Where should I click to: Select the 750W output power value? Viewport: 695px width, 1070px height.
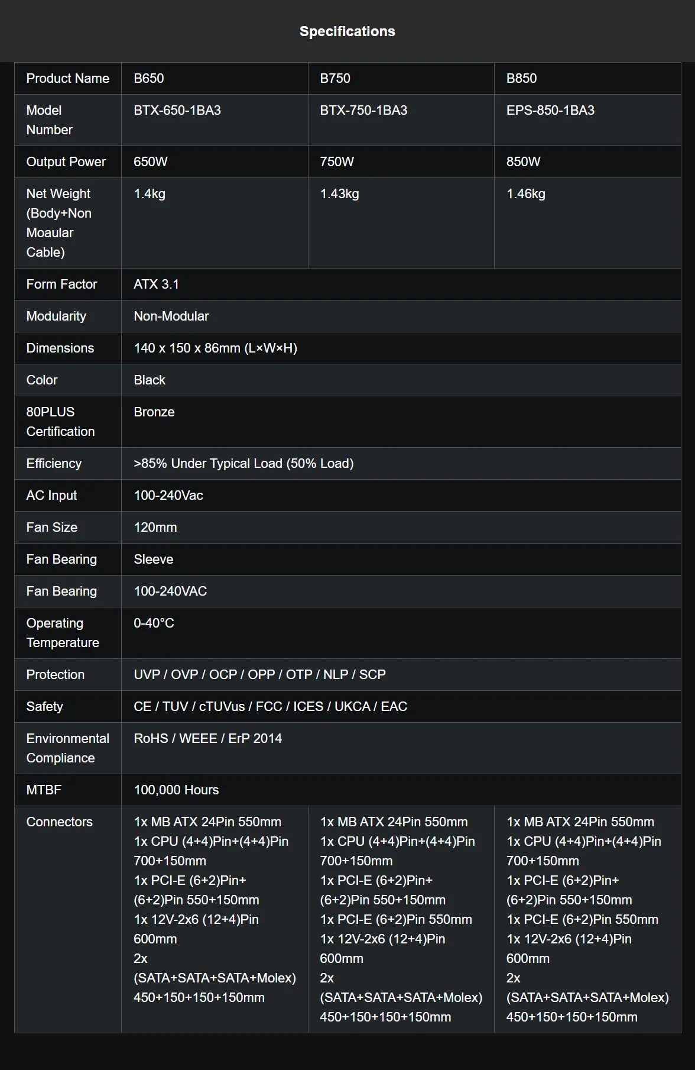coord(337,161)
